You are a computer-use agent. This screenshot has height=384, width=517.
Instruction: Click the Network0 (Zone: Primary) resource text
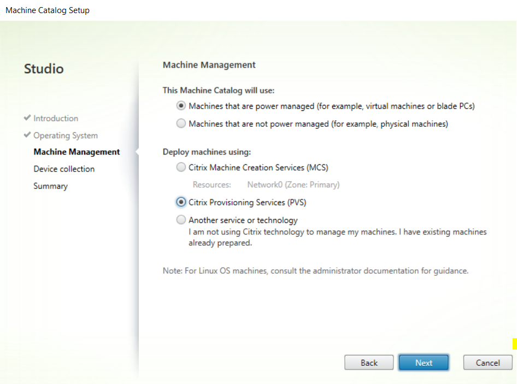(x=293, y=185)
